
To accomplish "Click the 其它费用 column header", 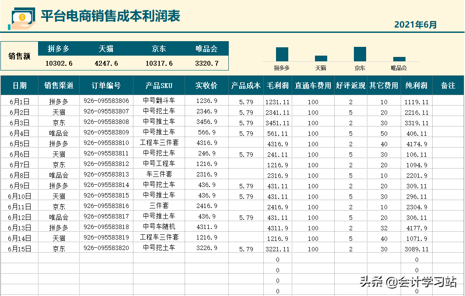I will tap(384, 85).
